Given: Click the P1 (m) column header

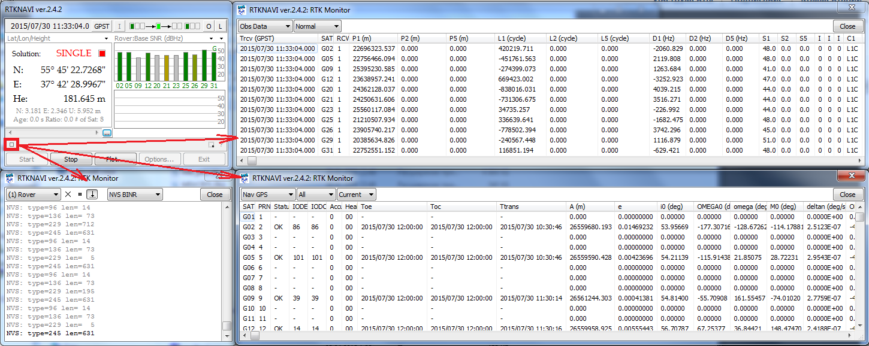Looking at the screenshot, I should [374, 38].
